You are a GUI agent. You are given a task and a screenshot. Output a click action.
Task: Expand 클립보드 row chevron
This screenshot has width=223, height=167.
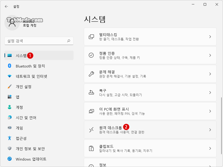[210, 148]
